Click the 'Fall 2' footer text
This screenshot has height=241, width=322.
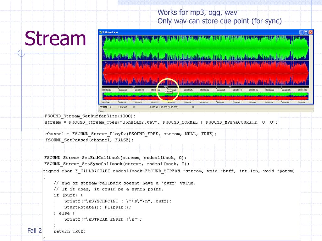[x=35, y=231]
